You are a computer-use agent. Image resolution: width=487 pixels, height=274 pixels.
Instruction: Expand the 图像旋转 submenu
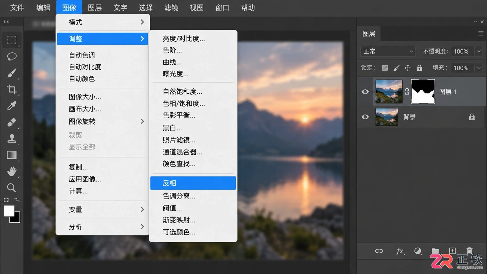tap(103, 121)
